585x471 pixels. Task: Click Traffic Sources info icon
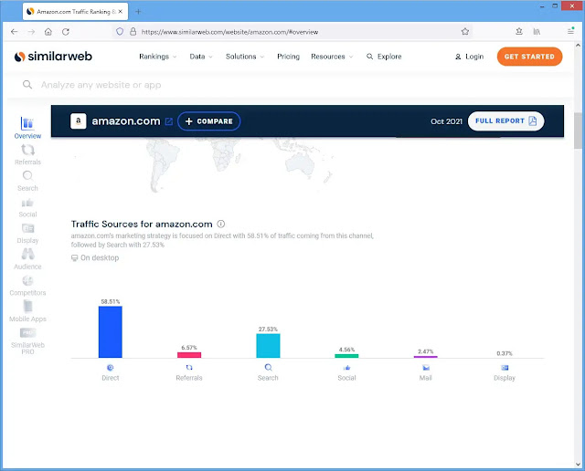pos(221,224)
